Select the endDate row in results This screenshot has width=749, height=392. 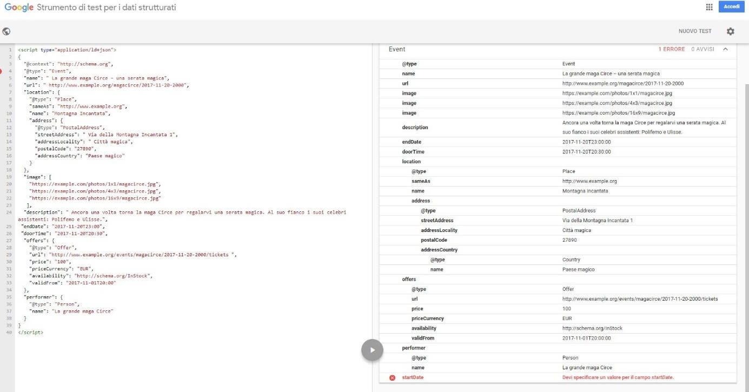point(558,142)
